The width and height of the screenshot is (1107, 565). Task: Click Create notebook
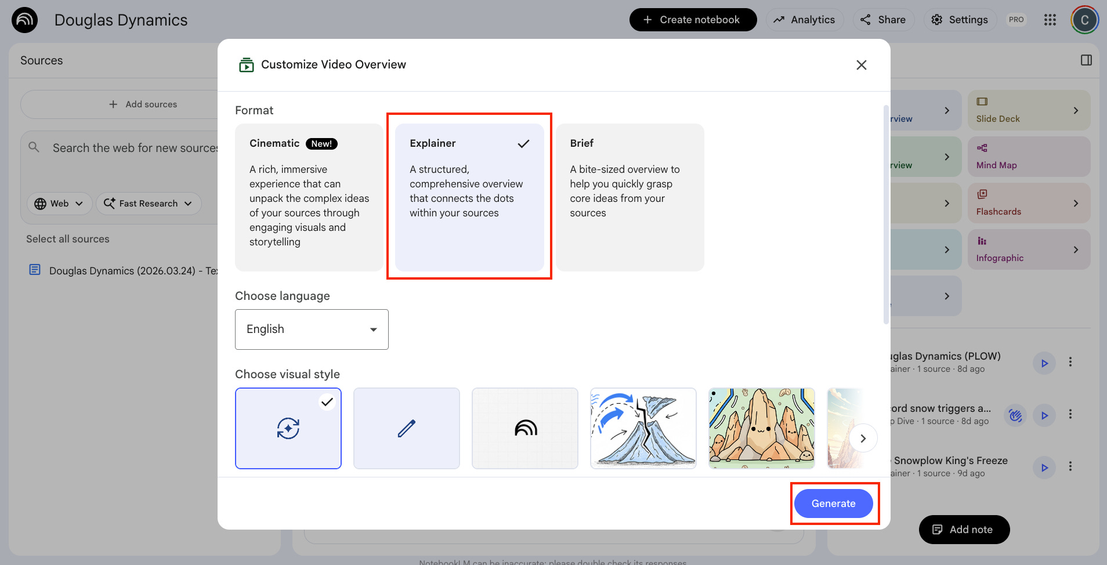(x=693, y=20)
